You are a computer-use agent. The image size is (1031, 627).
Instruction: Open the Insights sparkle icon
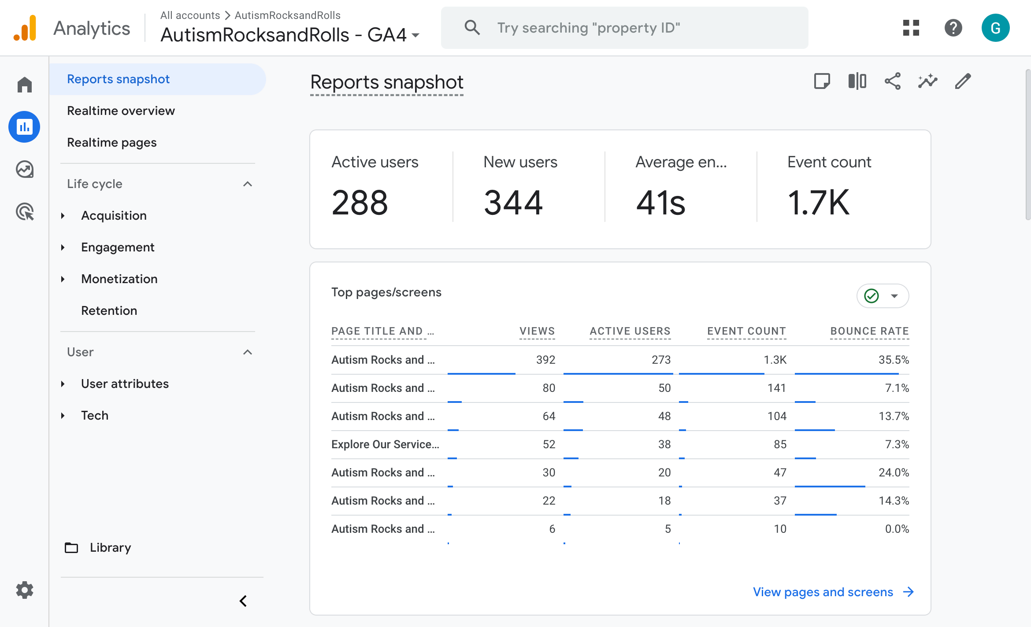pyautogui.click(x=928, y=81)
